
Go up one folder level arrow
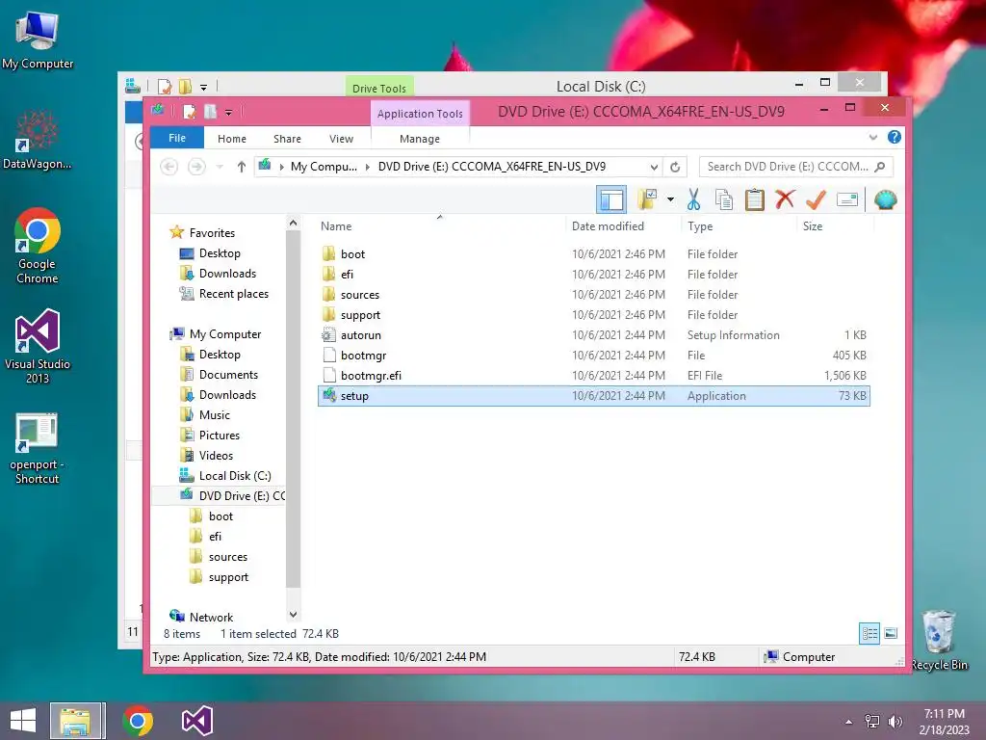point(241,167)
